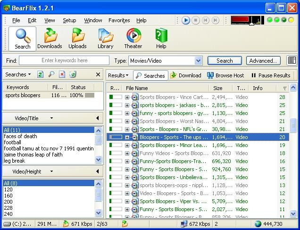Click the play button in media controls

point(185,20)
